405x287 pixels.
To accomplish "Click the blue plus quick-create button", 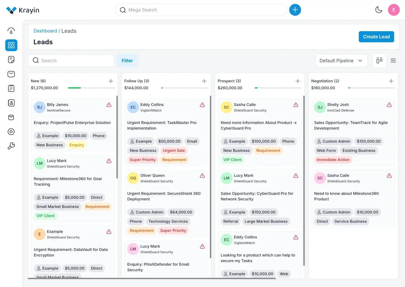I will pyautogui.click(x=295, y=10).
